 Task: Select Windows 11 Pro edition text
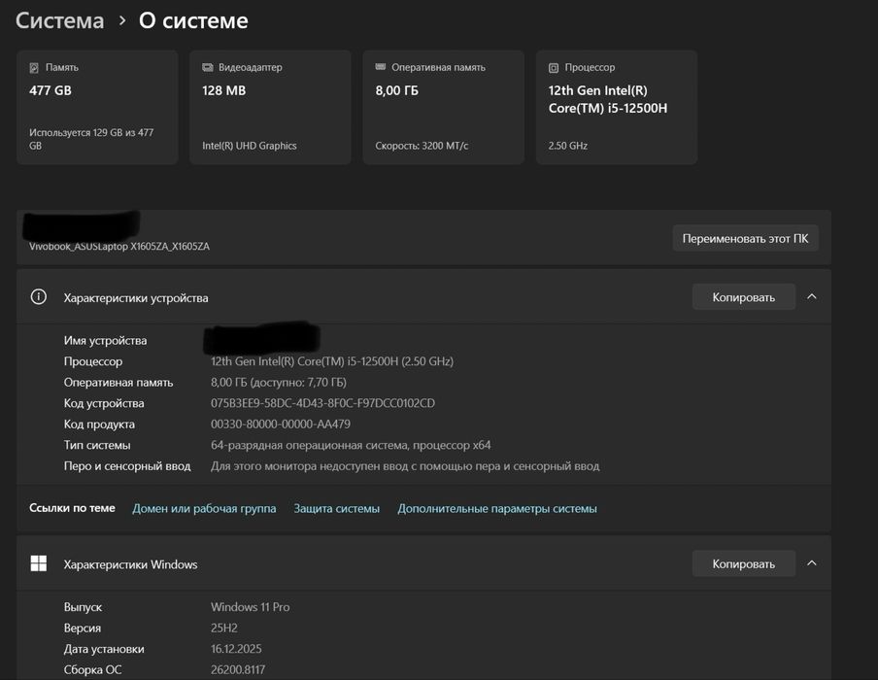pos(250,607)
